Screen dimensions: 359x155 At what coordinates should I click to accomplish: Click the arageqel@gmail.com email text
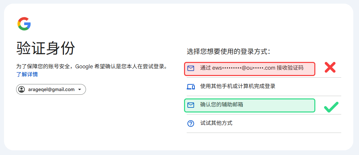51,89
